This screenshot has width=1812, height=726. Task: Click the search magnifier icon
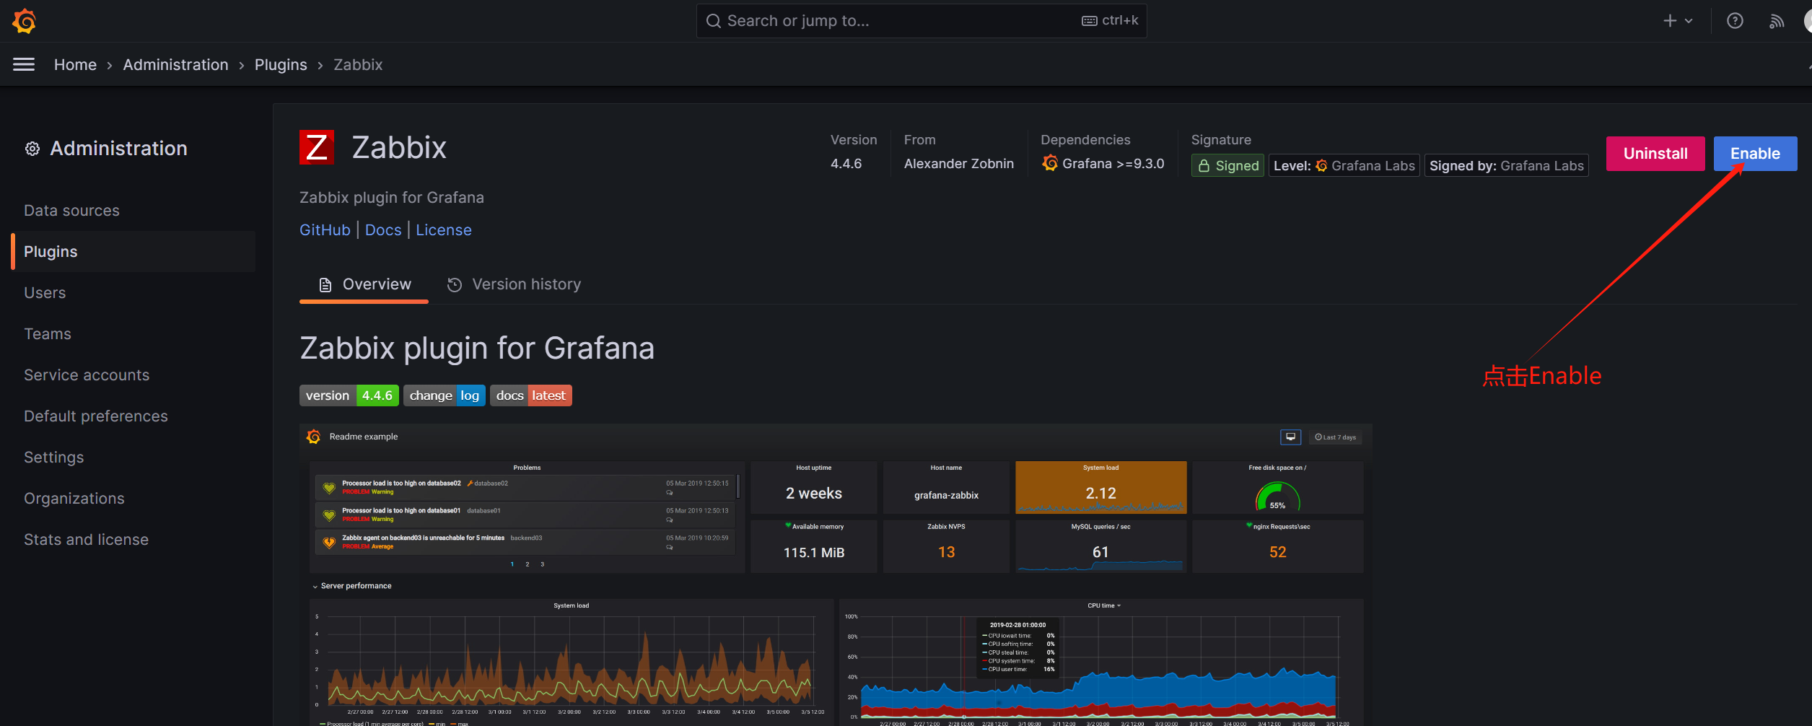(713, 21)
